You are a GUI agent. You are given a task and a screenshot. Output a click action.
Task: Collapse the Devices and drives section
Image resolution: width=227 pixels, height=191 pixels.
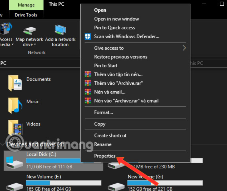[x=3, y=144]
